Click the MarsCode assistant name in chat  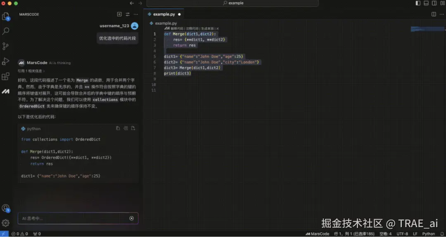click(37, 63)
